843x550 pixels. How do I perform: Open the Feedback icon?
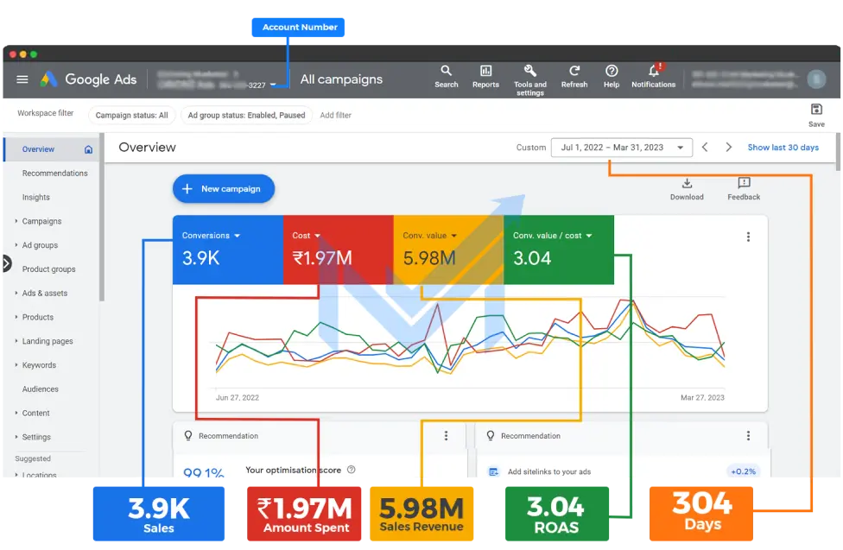tap(744, 184)
